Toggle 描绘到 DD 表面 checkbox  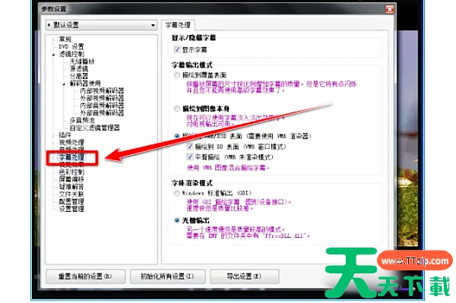tap(189, 147)
